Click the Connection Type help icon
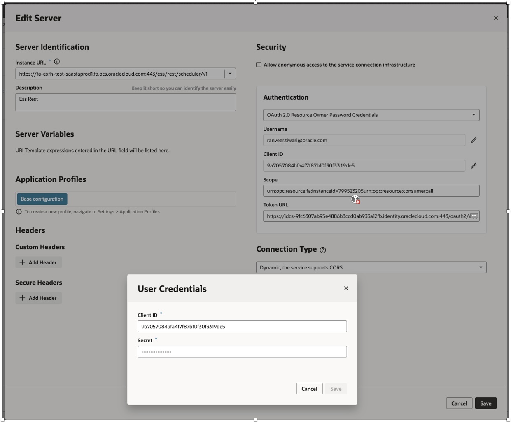This screenshot has width=511, height=422. tap(323, 250)
